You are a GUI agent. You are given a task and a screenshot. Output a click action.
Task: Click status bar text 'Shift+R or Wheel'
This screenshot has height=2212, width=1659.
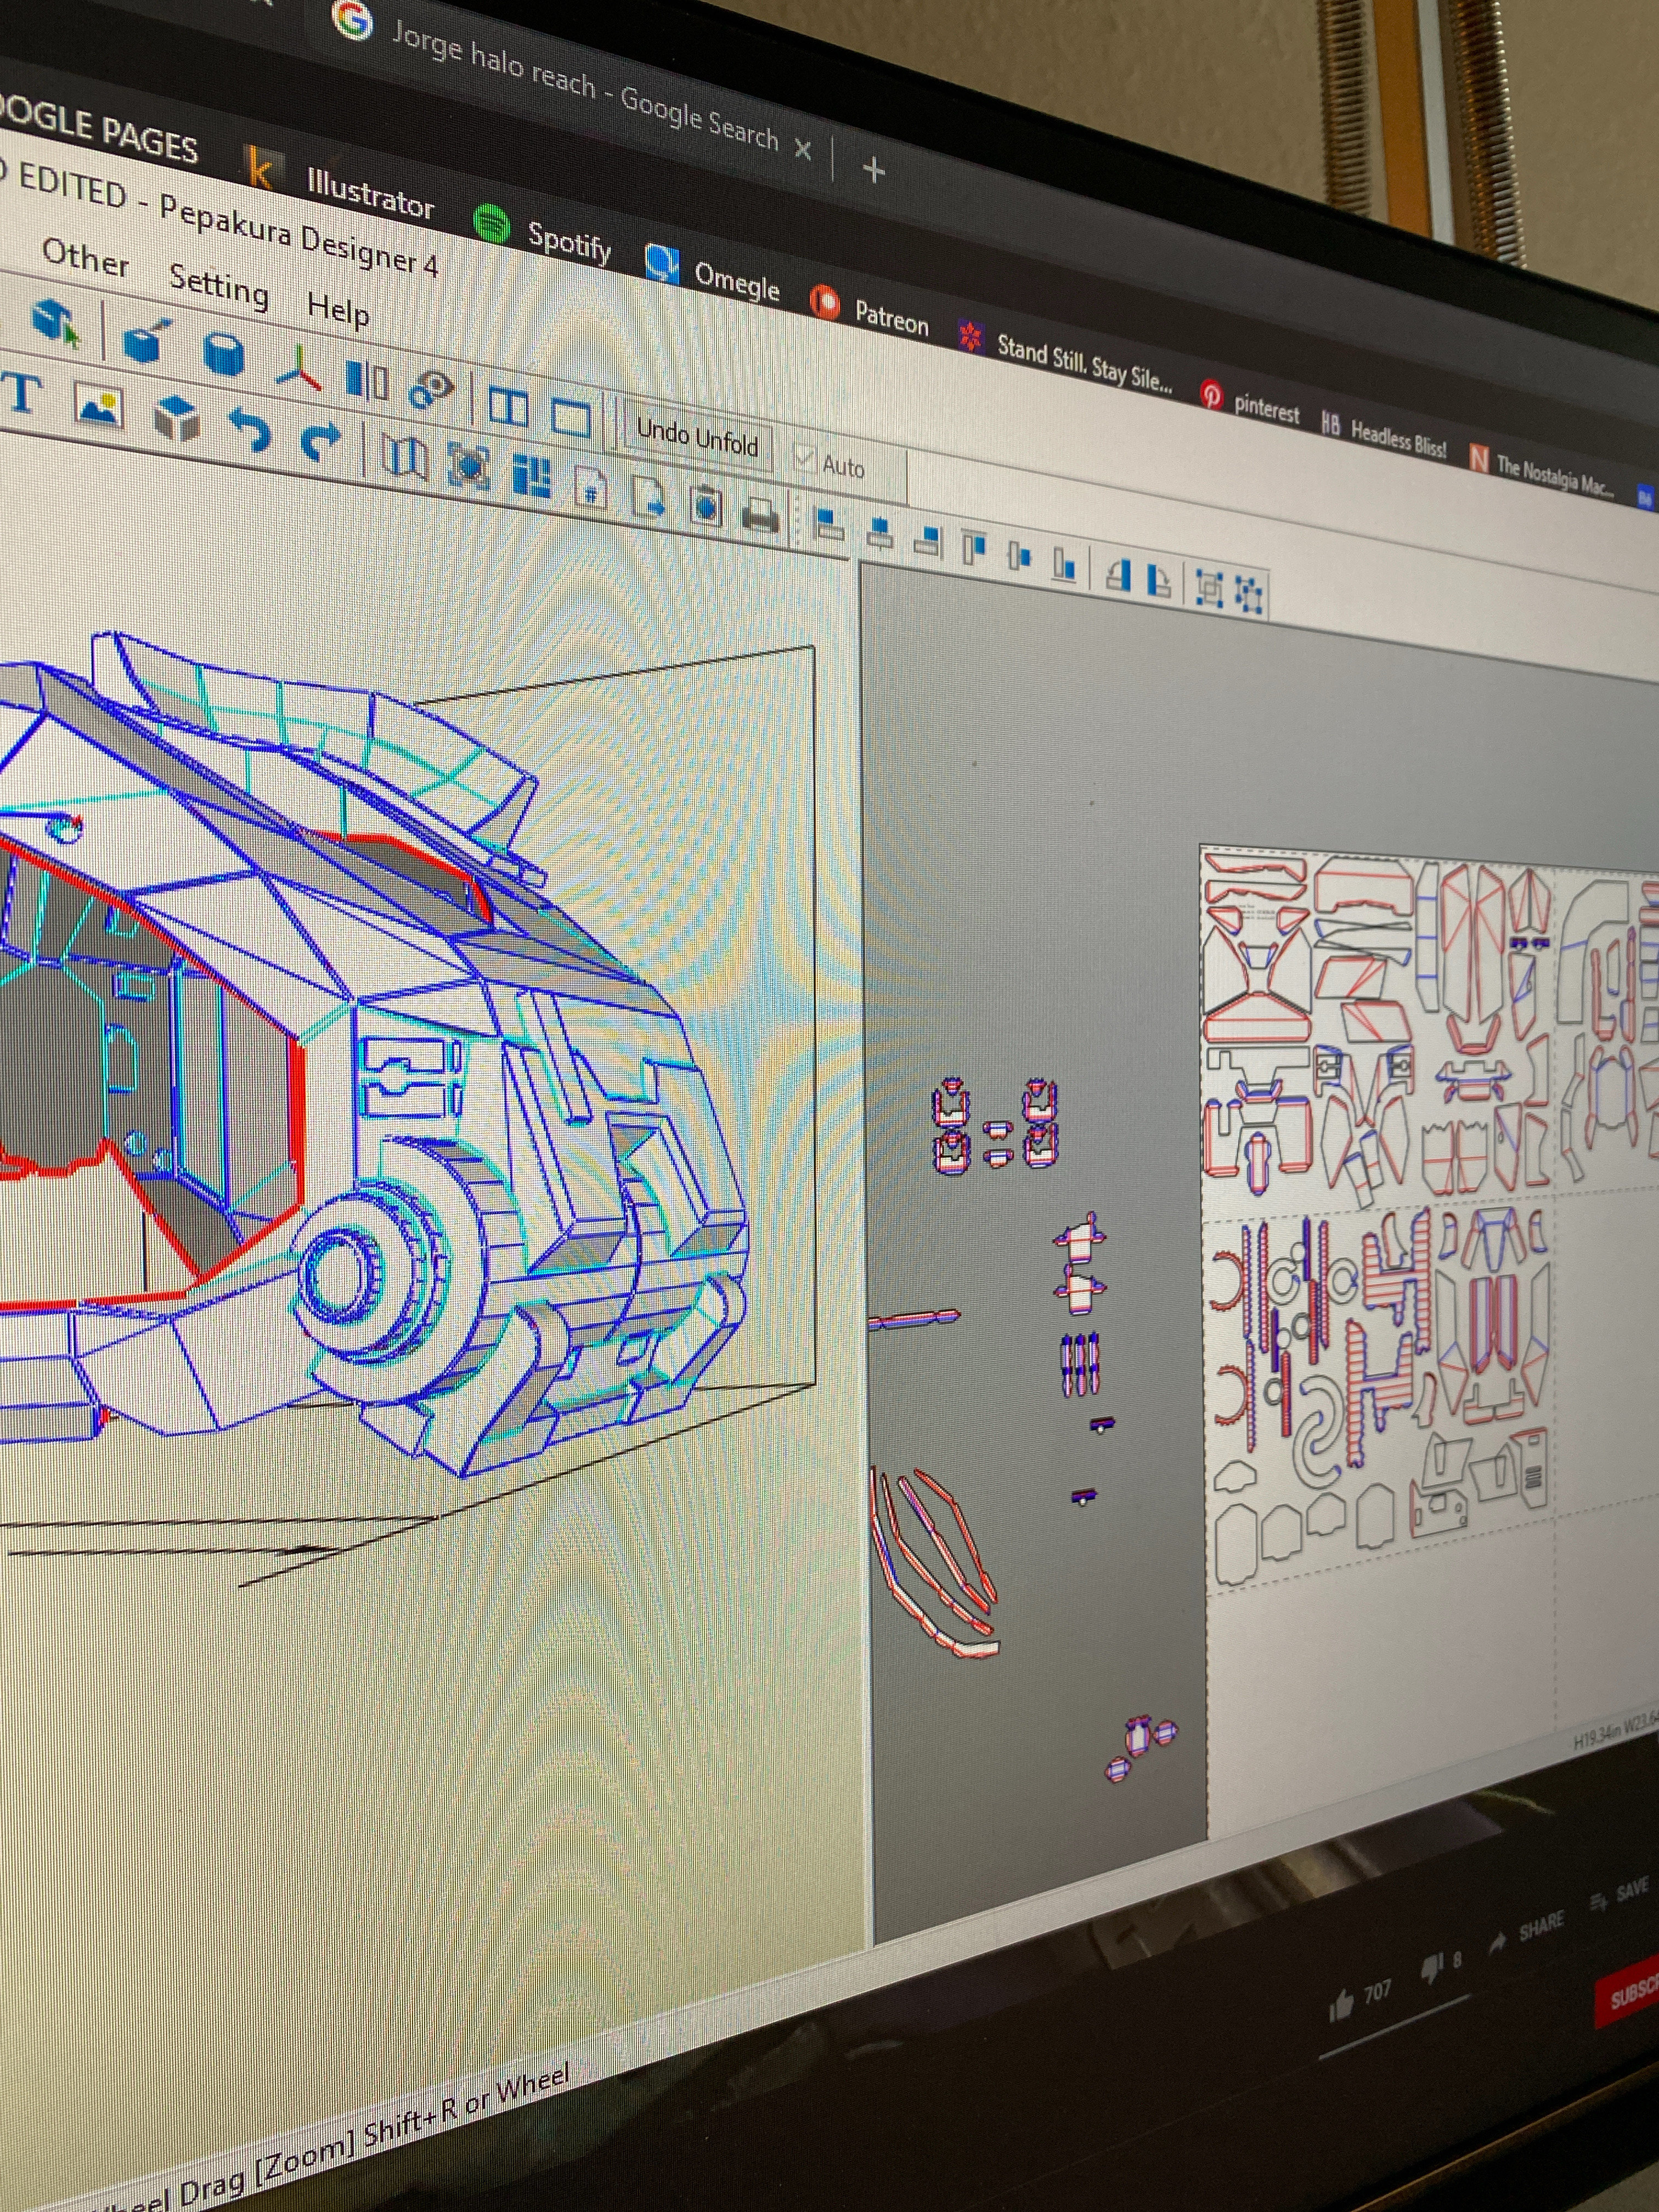(x=467, y=2105)
